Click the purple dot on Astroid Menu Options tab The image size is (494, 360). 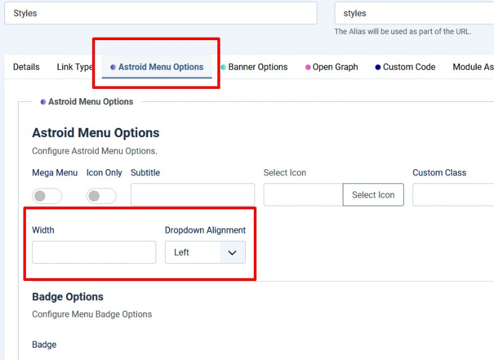[113, 67]
